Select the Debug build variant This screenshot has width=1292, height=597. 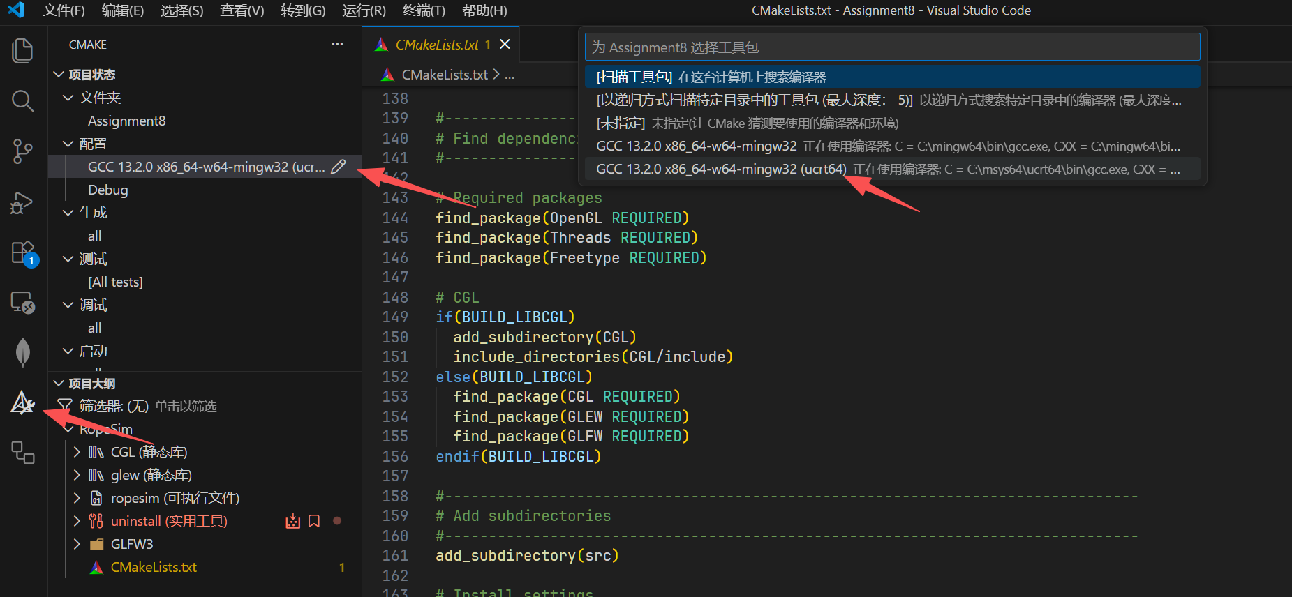click(107, 190)
